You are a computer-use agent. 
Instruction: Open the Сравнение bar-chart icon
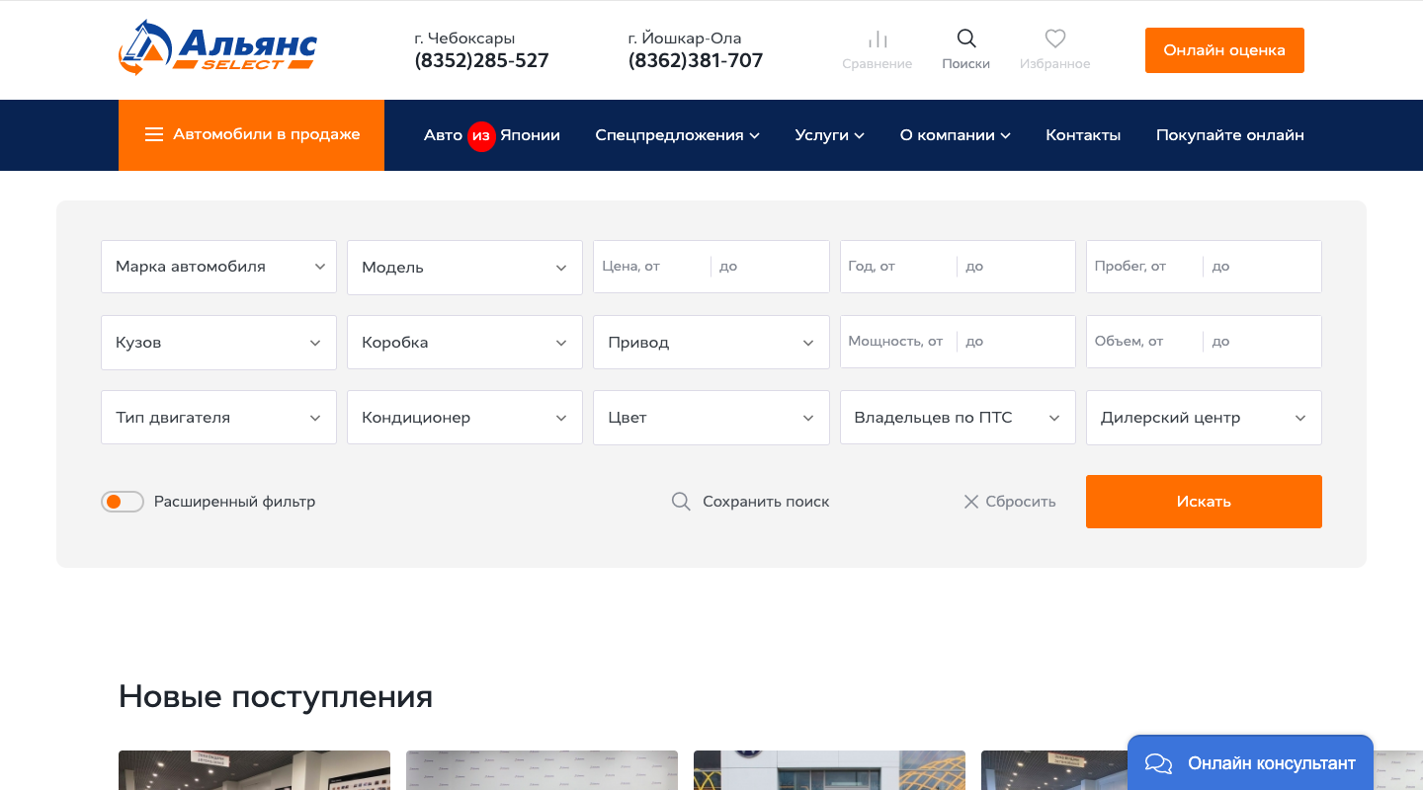pos(878,39)
